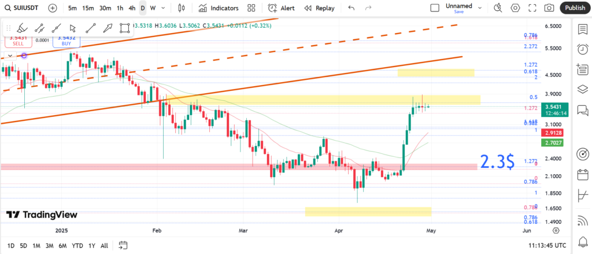The width and height of the screenshot is (592, 254).
Task: Undo the last chart action
Action: tap(351, 8)
